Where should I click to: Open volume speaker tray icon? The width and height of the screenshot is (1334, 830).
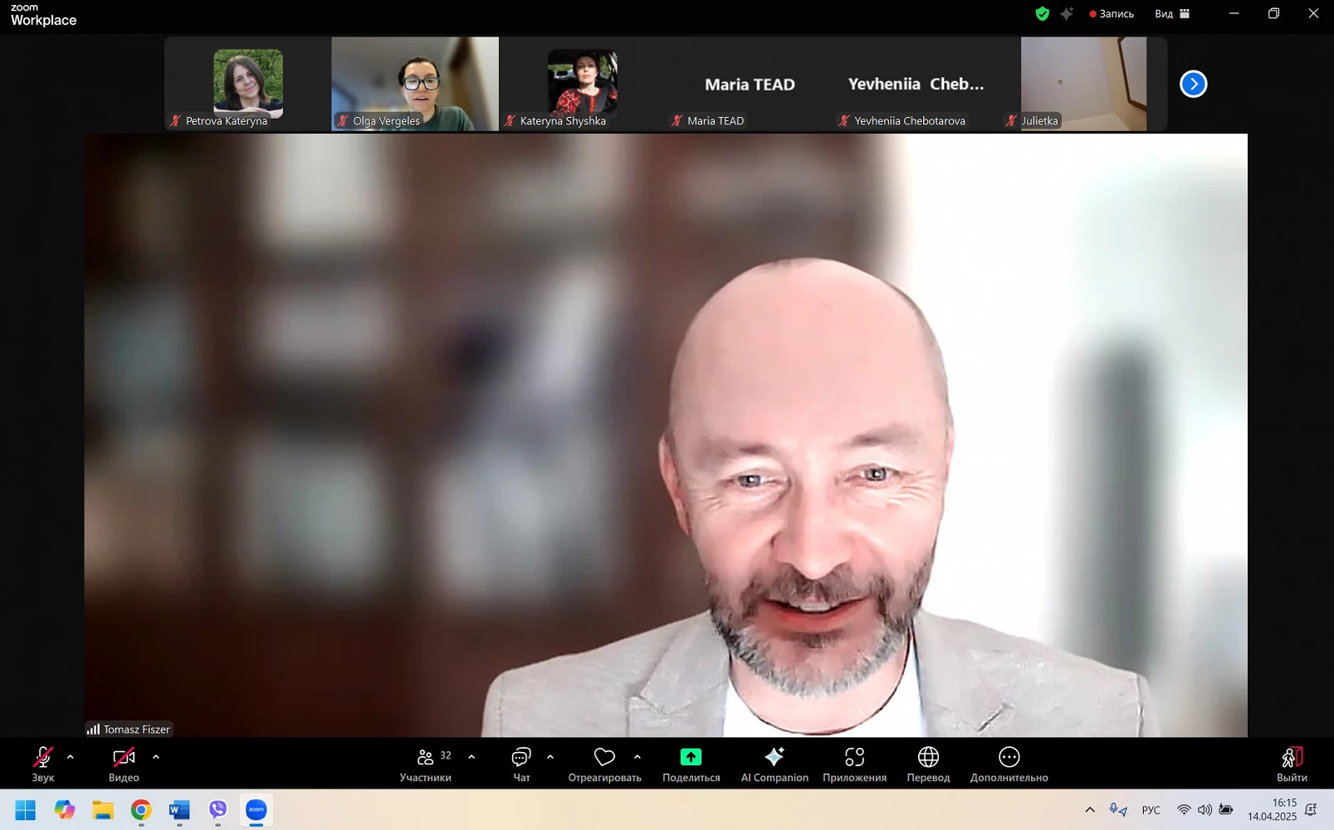(x=1205, y=810)
